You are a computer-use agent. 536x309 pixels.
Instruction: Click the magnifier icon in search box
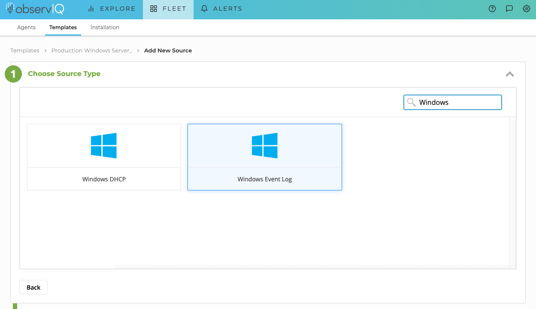click(411, 102)
